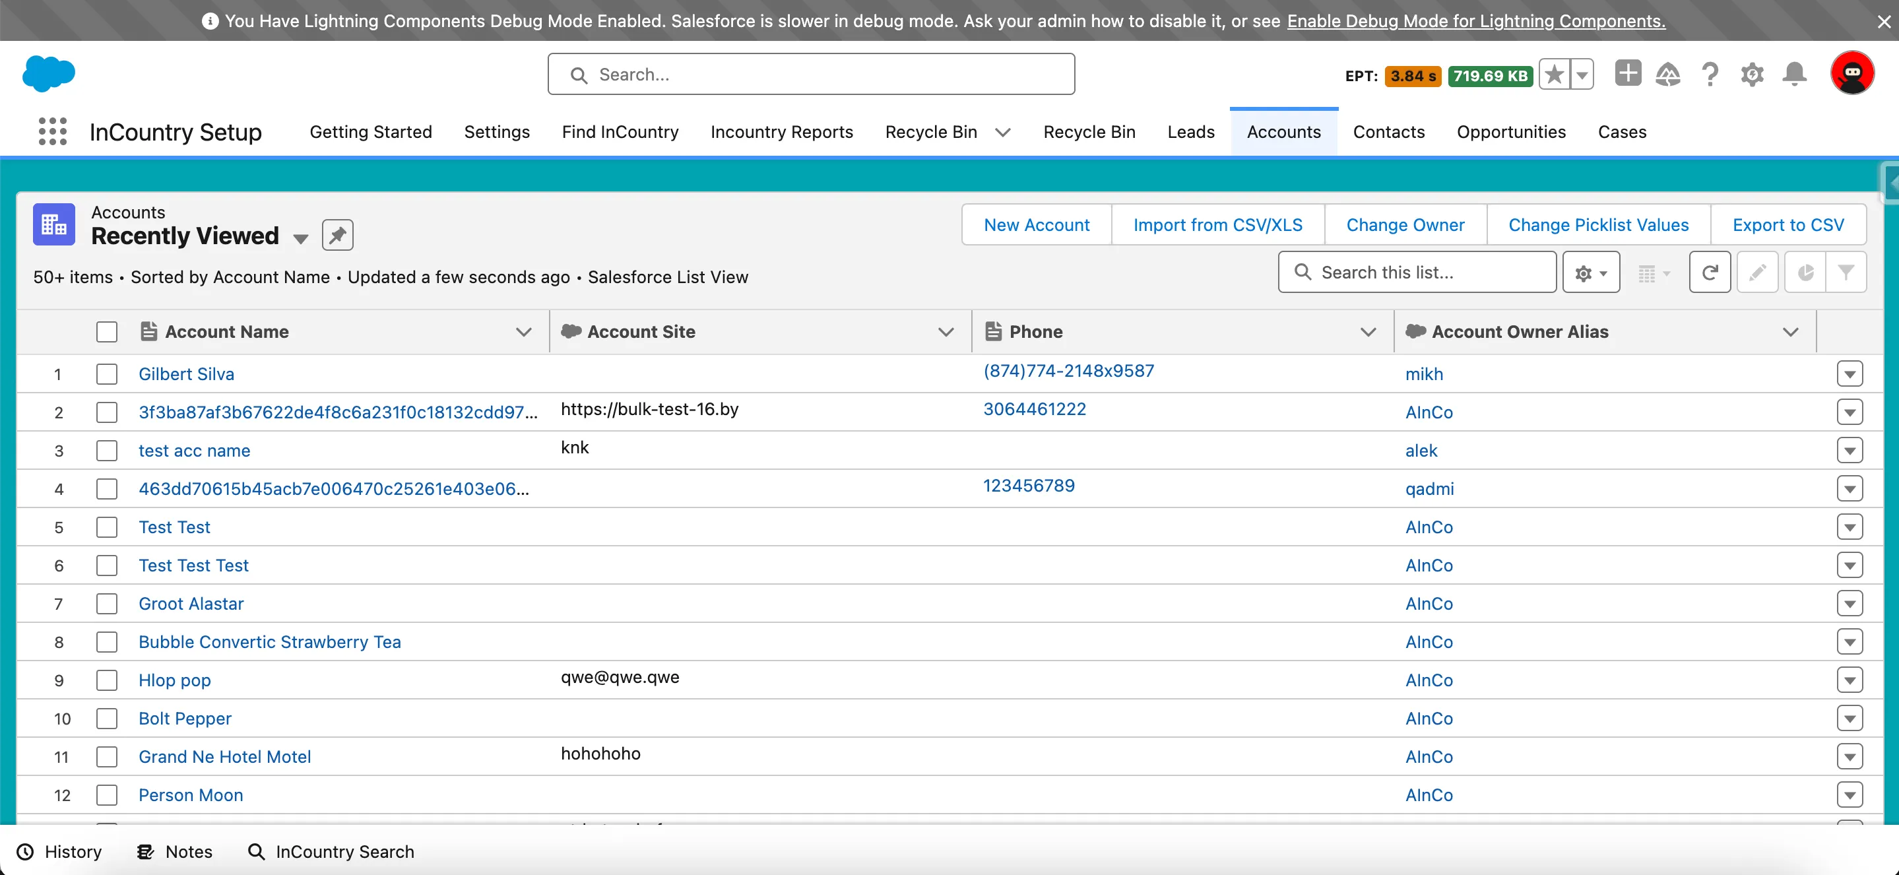Click the Help question mark icon
Image resolution: width=1899 pixels, height=875 pixels.
[x=1710, y=75]
